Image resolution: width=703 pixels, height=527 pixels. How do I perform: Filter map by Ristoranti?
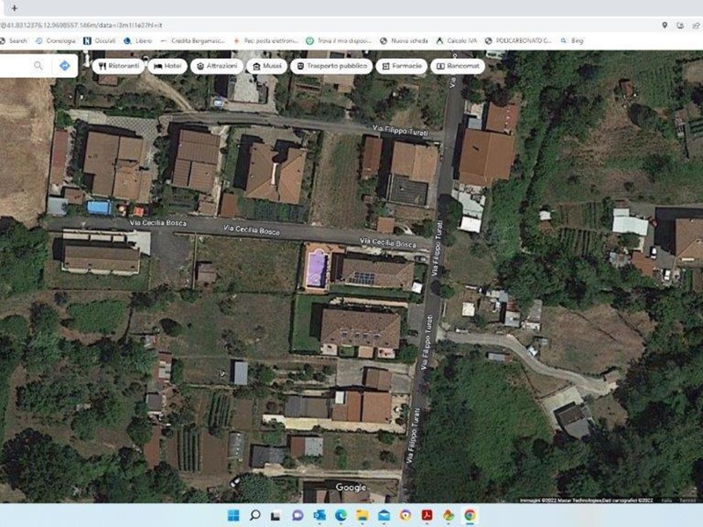point(117,66)
